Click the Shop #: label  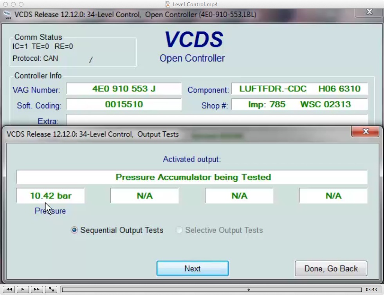pyautogui.click(x=215, y=106)
